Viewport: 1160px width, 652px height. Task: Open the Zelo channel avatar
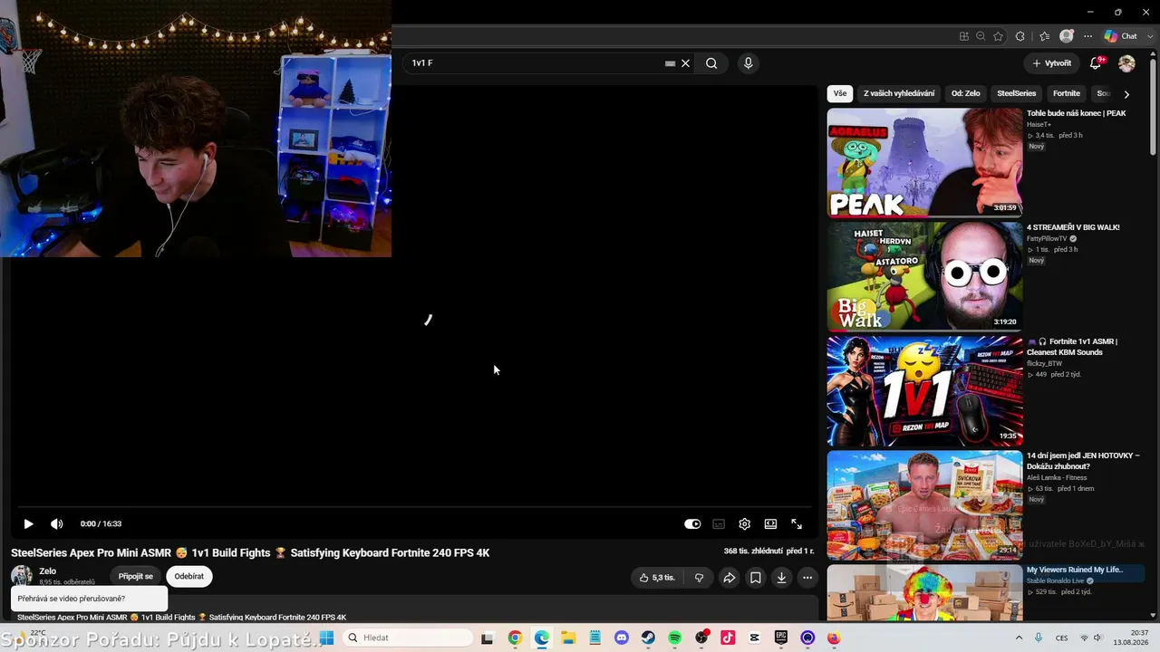click(x=21, y=576)
